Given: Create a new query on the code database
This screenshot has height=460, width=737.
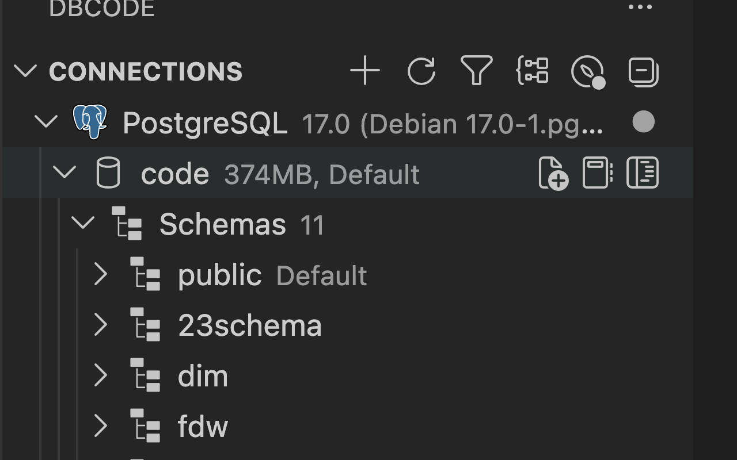Looking at the screenshot, I should point(554,172).
